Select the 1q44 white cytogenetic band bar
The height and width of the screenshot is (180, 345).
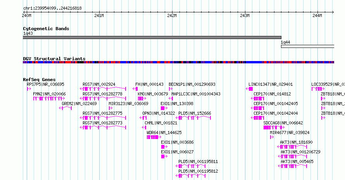[308, 46]
